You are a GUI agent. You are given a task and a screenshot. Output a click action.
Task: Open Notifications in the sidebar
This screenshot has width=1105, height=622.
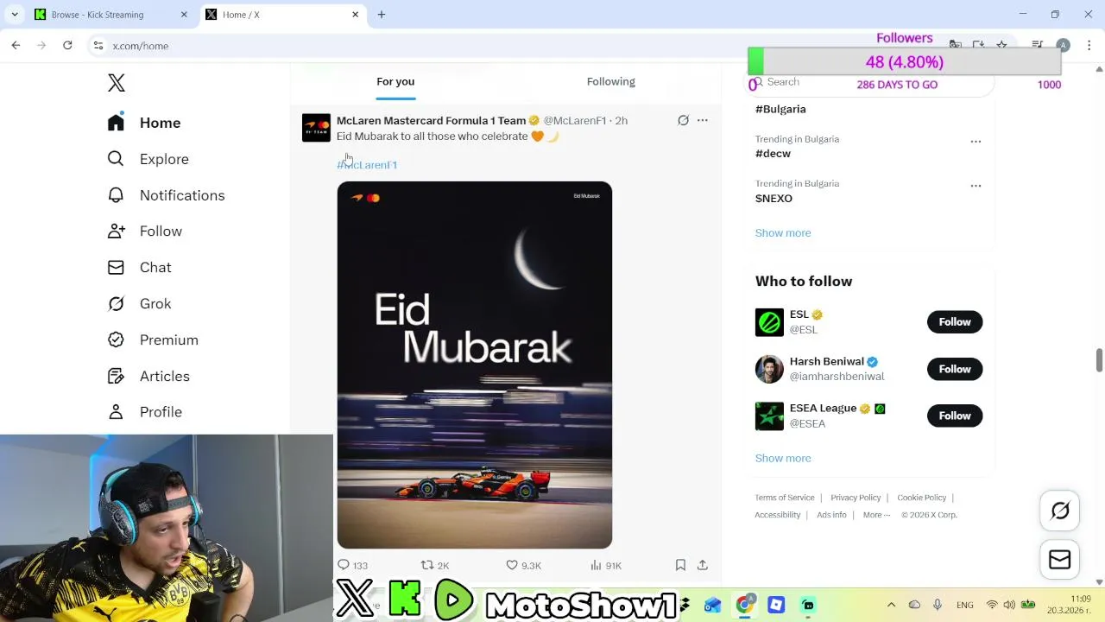(x=166, y=195)
